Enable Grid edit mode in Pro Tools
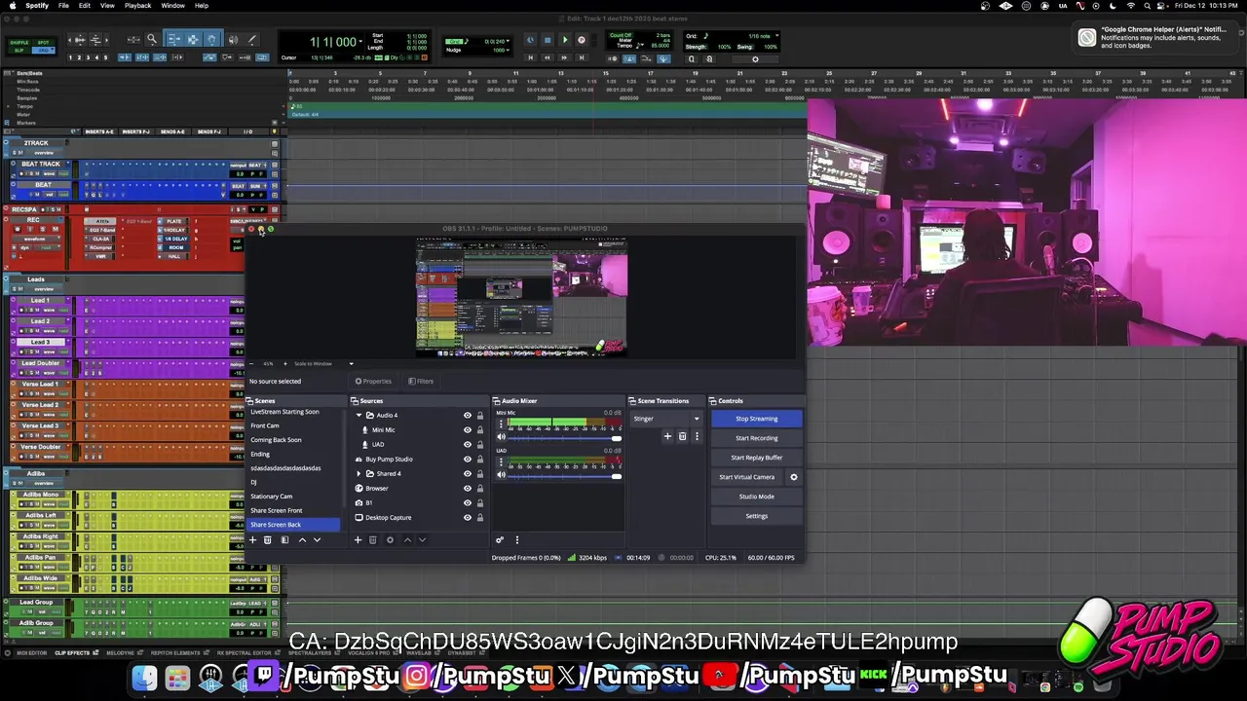The width and height of the screenshot is (1247, 701). 43,50
